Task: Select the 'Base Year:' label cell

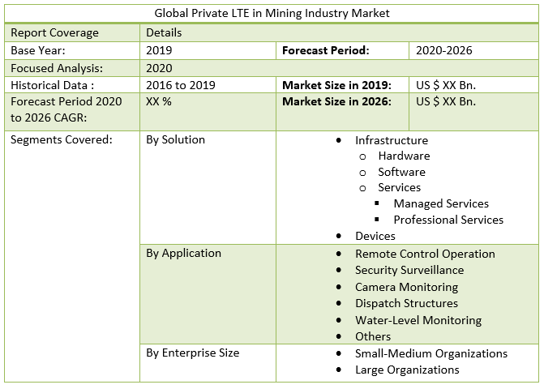Action: click(38, 50)
